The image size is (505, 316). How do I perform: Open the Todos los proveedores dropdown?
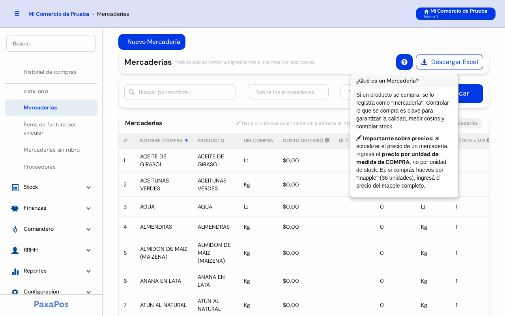288,92
